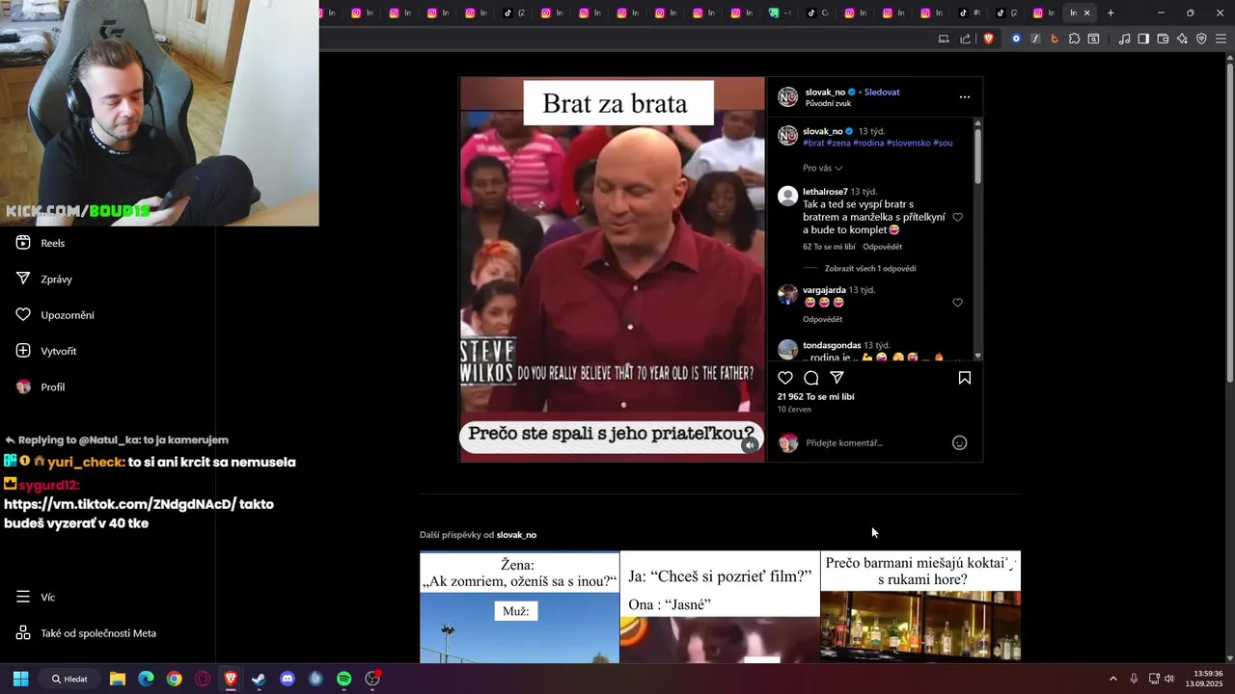The width and height of the screenshot is (1235, 694).
Task: Open Brave Leo AI sparkle icon
Action: point(1182,39)
